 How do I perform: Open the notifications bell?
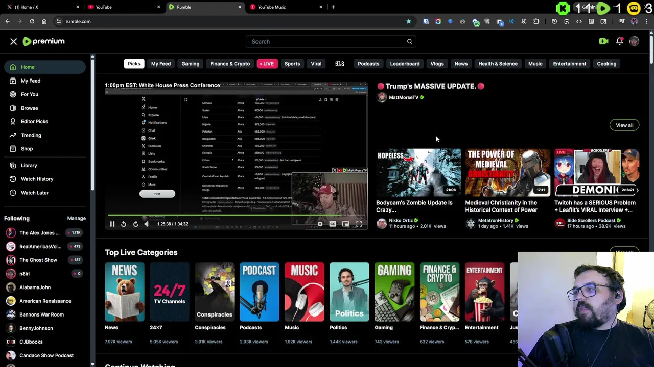(619, 41)
